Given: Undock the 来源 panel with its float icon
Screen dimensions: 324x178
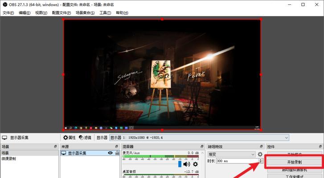Looking at the screenshot, I should 116,146.
